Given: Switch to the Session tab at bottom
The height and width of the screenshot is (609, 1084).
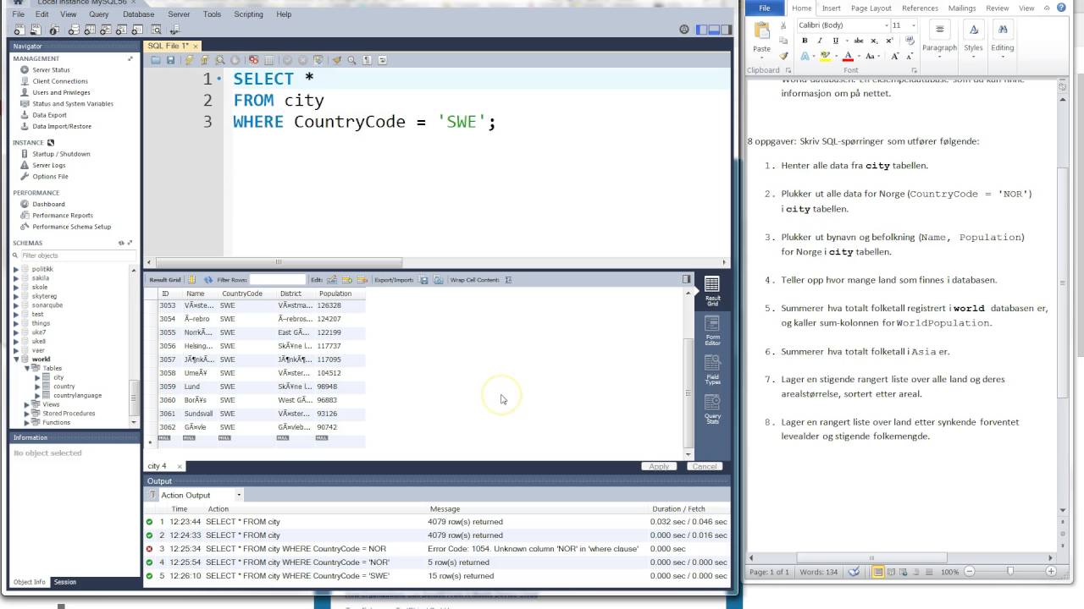Looking at the screenshot, I should pyautogui.click(x=64, y=582).
